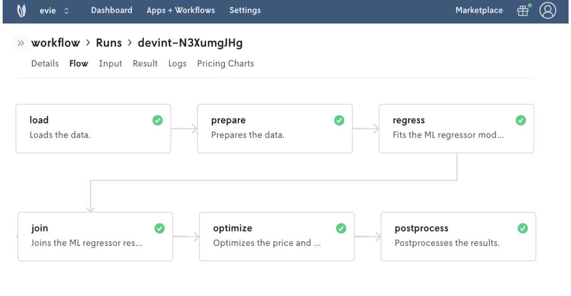
Task: Click the green check on postprocess step
Action: point(523,228)
